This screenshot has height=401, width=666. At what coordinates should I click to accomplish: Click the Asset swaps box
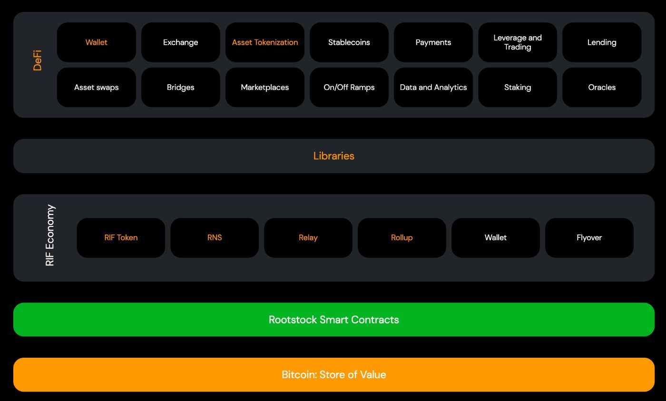coord(97,87)
